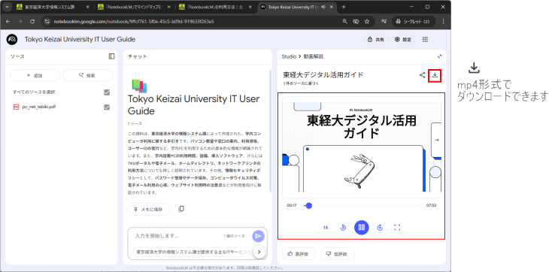Pause the video playback
549x272 pixels.
tap(361, 228)
